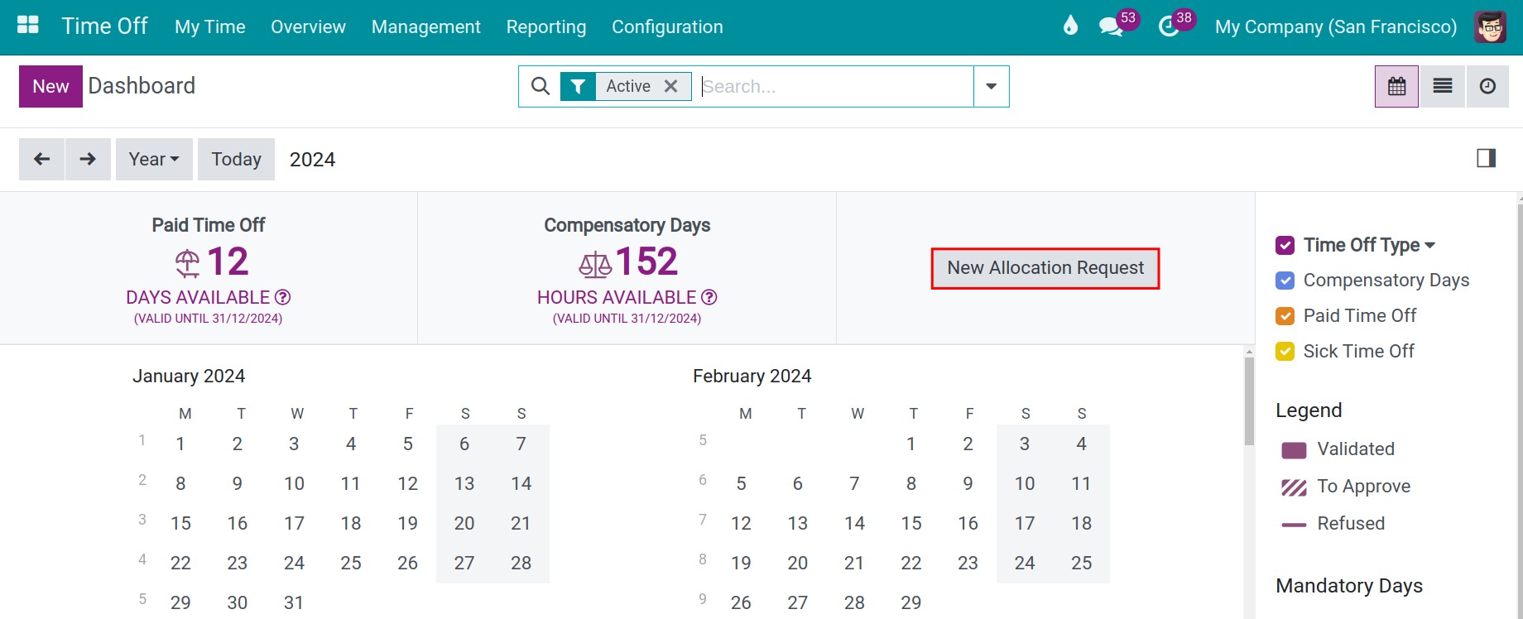Open the Management menu

tap(426, 26)
